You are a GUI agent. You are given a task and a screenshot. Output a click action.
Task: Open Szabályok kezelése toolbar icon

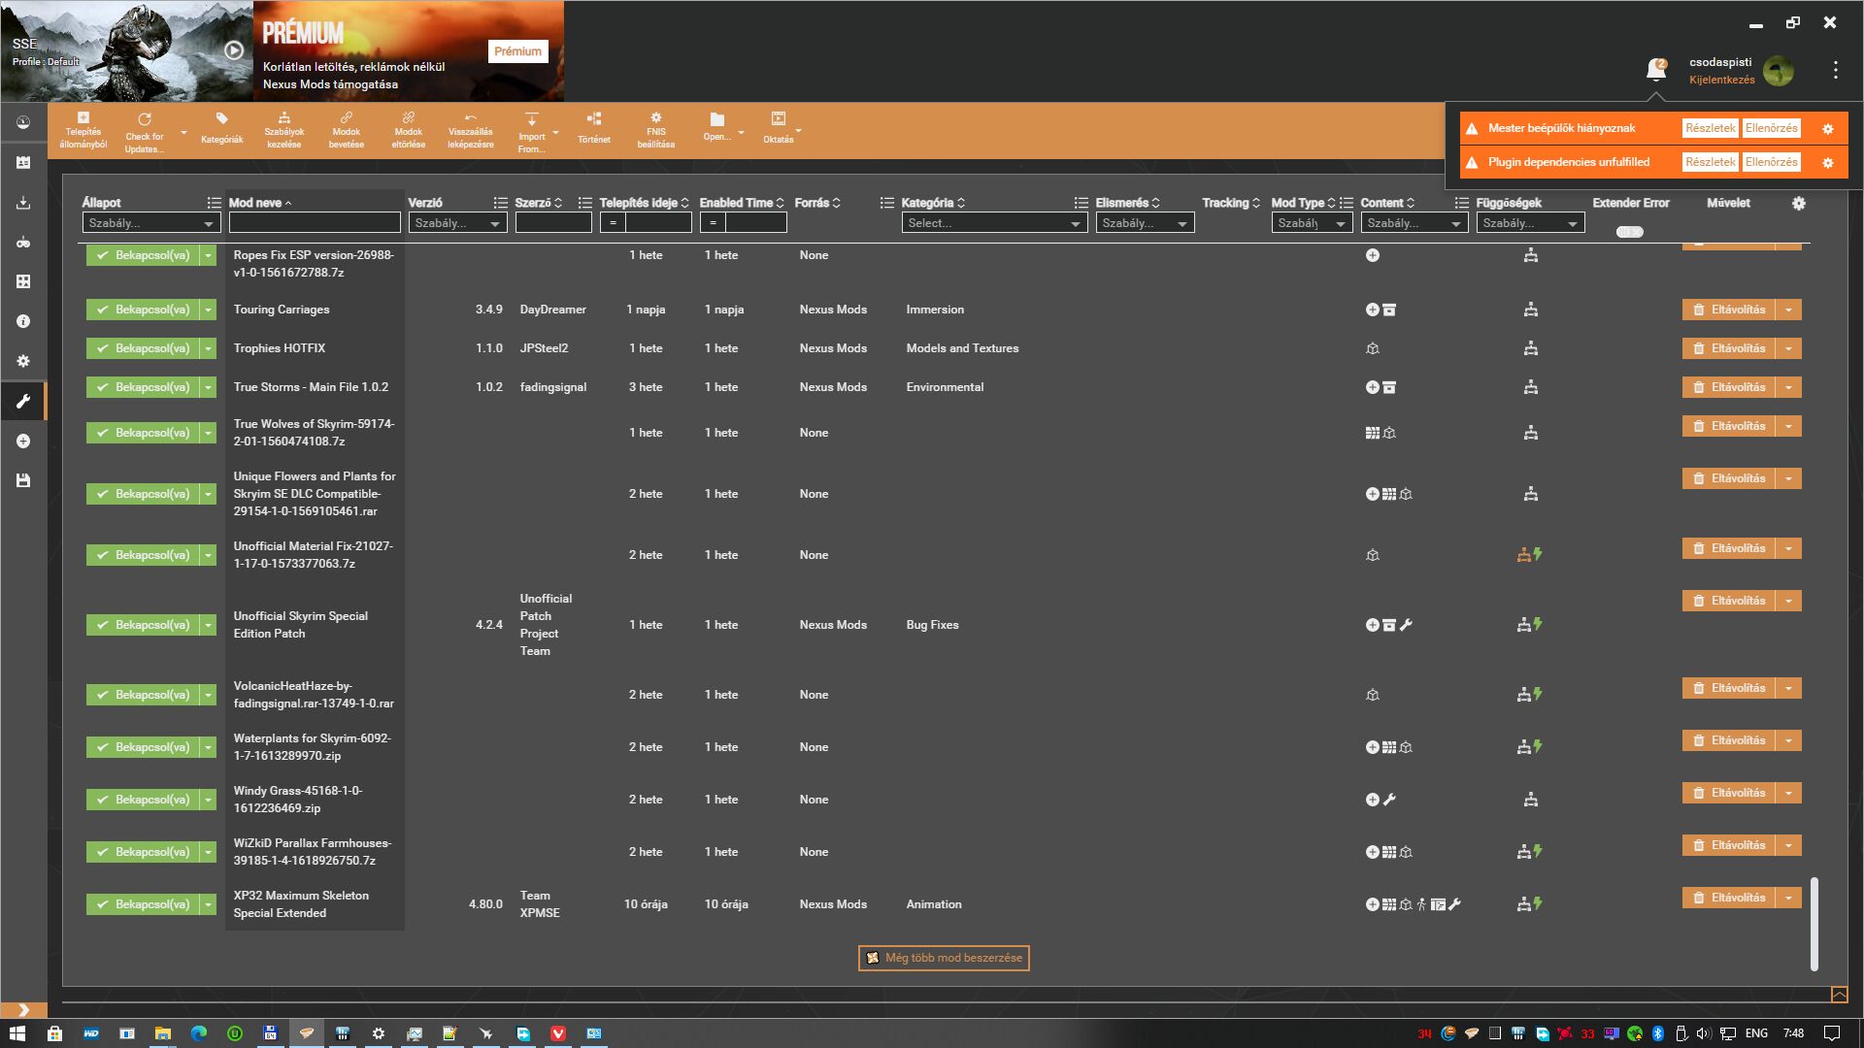(283, 130)
